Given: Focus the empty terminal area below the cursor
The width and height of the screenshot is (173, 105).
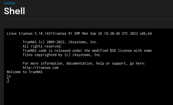Looking at the screenshot, I should tap(88, 94).
